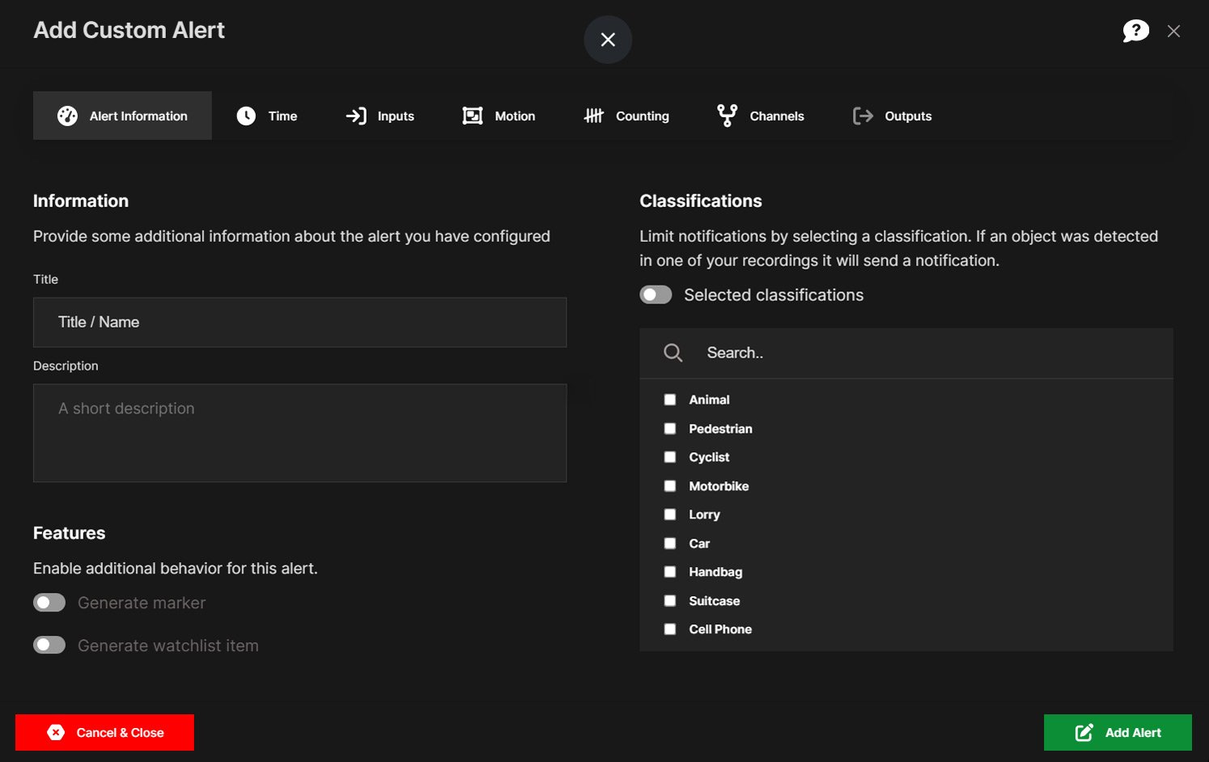Click the Counting tally marks icon
The height and width of the screenshot is (762, 1209).
click(594, 116)
